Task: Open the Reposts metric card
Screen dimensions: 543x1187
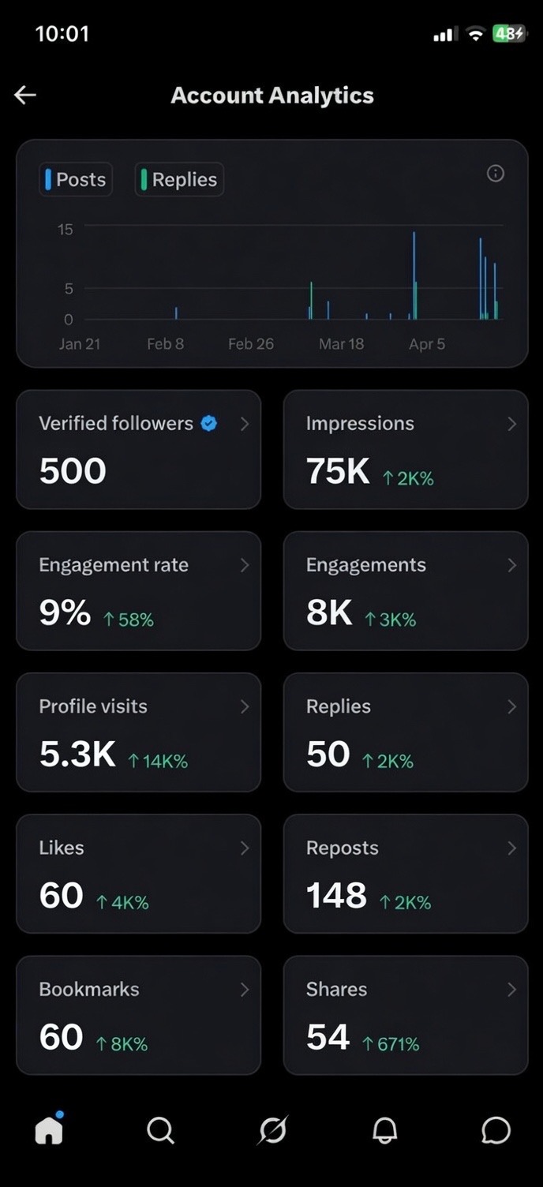Action: (x=406, y=874)
